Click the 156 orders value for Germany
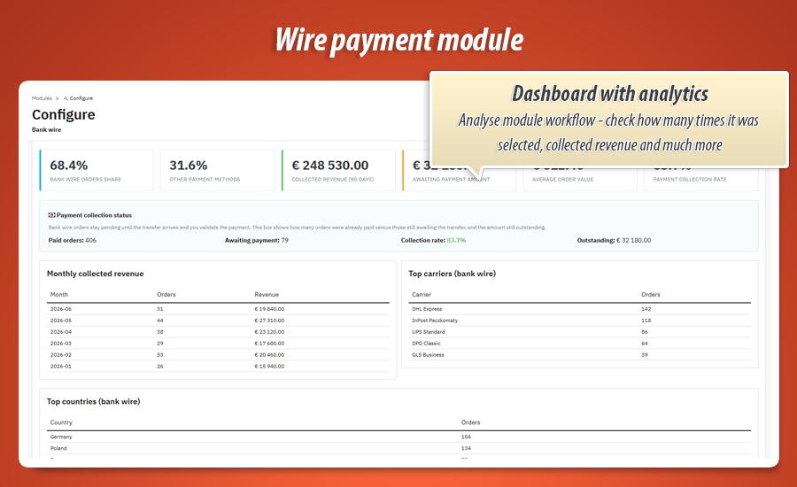Viewport: 797px width, 487px height. click(x=466, y=437)
